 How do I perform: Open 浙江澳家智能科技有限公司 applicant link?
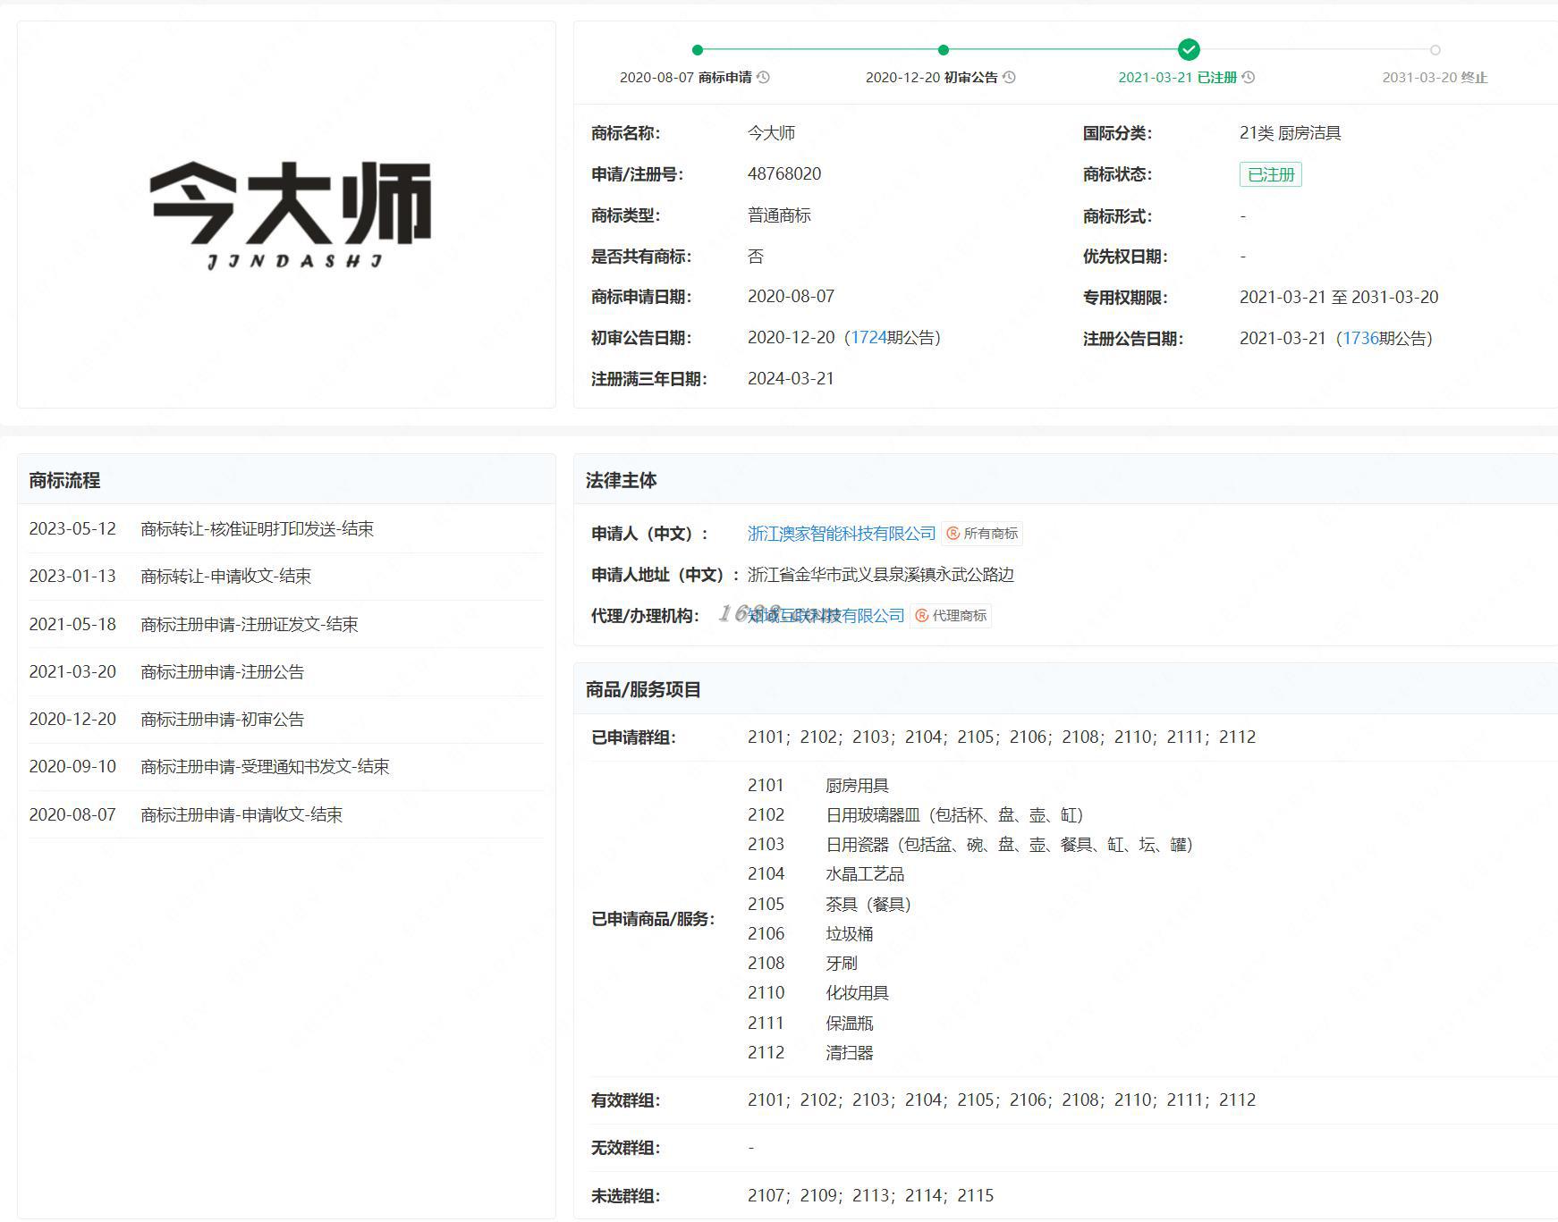[x=842, y=534]
